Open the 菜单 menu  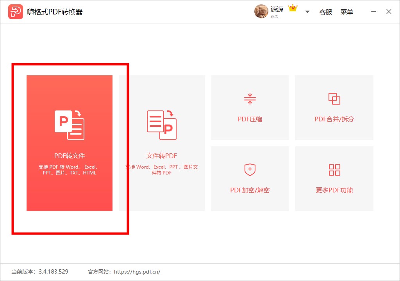pyautogui.click(x=347, y=12)
